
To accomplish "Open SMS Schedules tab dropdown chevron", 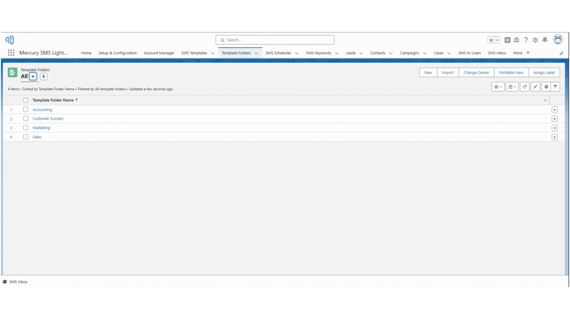I will tap(297, 53).
